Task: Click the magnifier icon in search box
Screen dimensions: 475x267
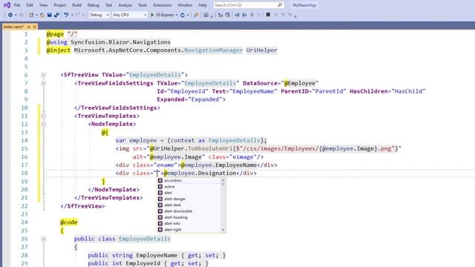Action: coord(280,5)
